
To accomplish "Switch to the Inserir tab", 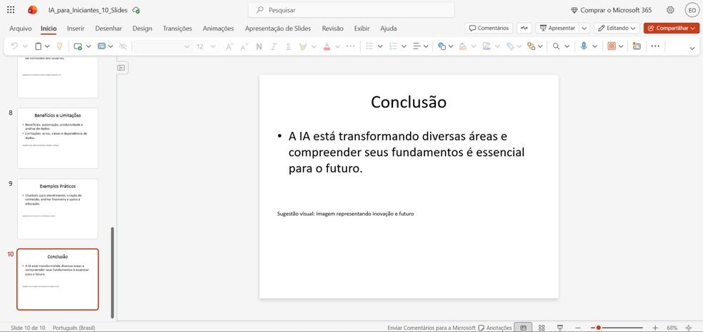I will tap(76, 28).
